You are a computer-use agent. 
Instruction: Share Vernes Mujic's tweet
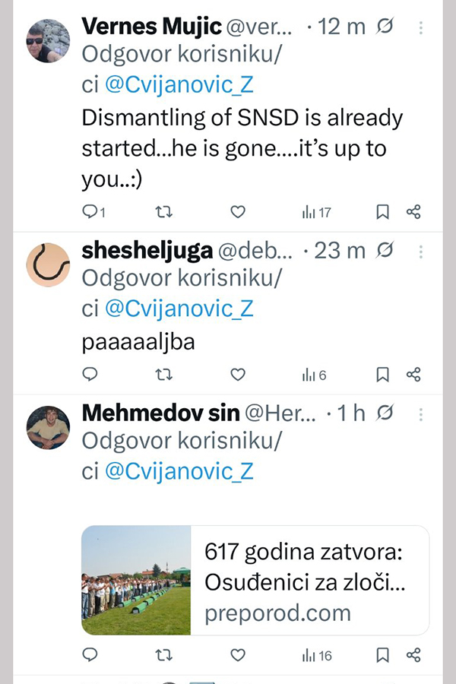click(x=413, y=212)
